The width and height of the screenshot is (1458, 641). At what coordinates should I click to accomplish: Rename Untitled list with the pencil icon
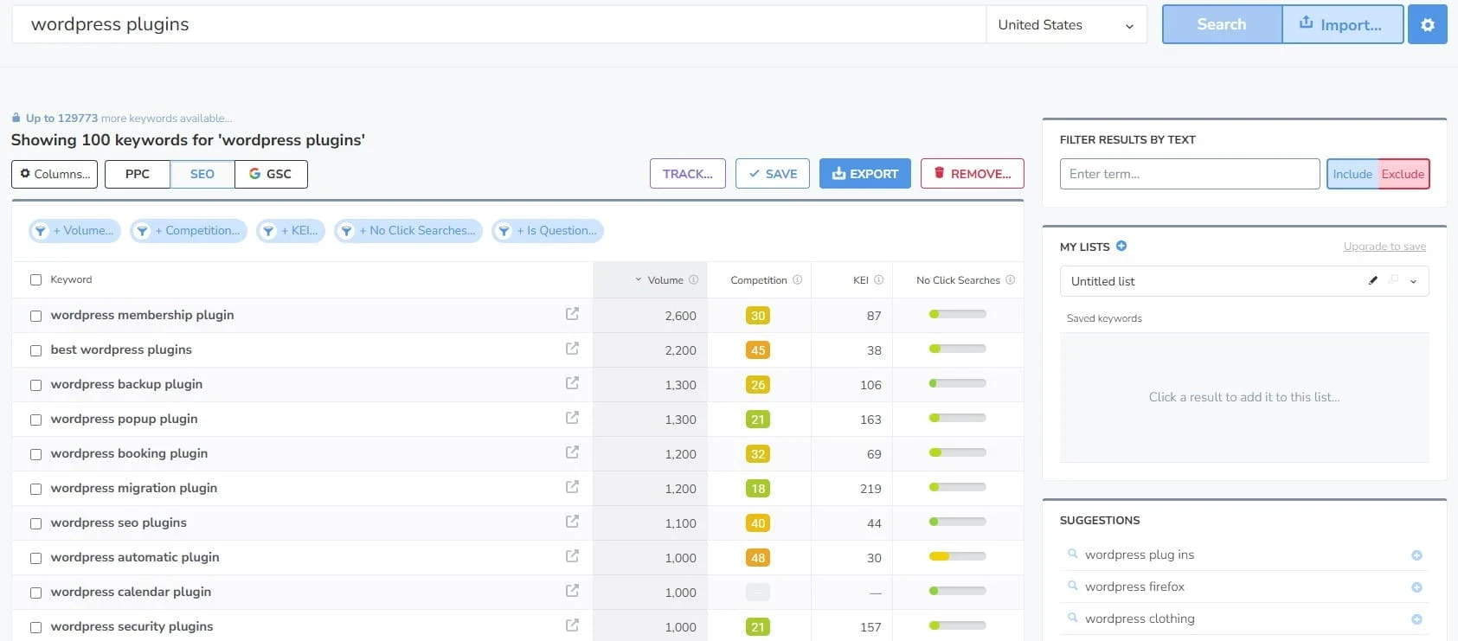(1372, 280)
